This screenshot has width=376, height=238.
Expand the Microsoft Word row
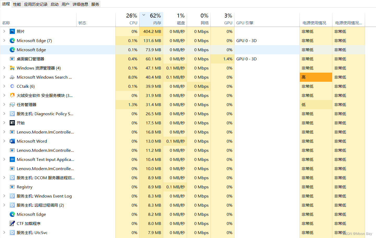4,141
